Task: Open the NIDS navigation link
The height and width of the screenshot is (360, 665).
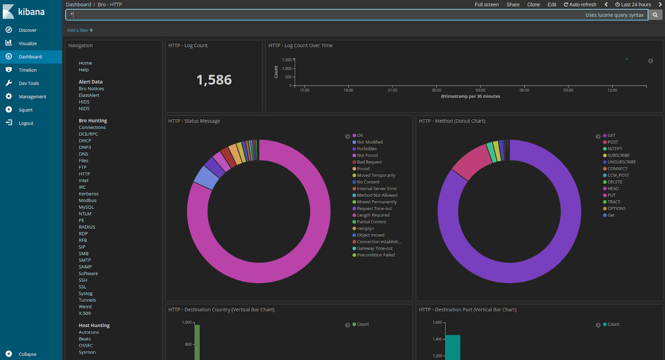Action: point(84,108)
